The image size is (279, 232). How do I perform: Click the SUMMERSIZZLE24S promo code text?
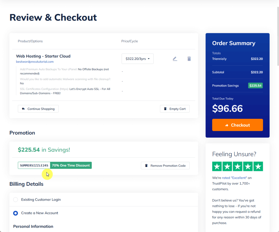coord(34,165)
